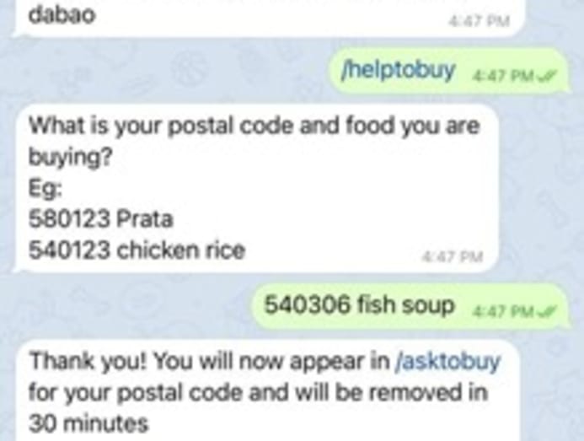584x441 pixels.
Task: Open the /asktobuy command link
Action: [x=448, y=362]
